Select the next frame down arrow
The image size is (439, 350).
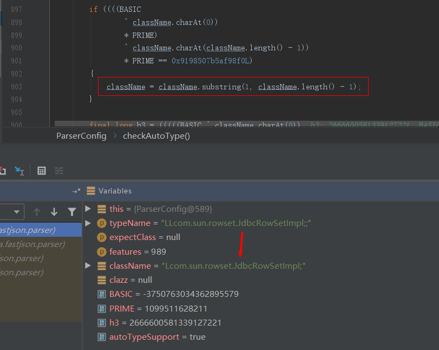click(54, 212)
